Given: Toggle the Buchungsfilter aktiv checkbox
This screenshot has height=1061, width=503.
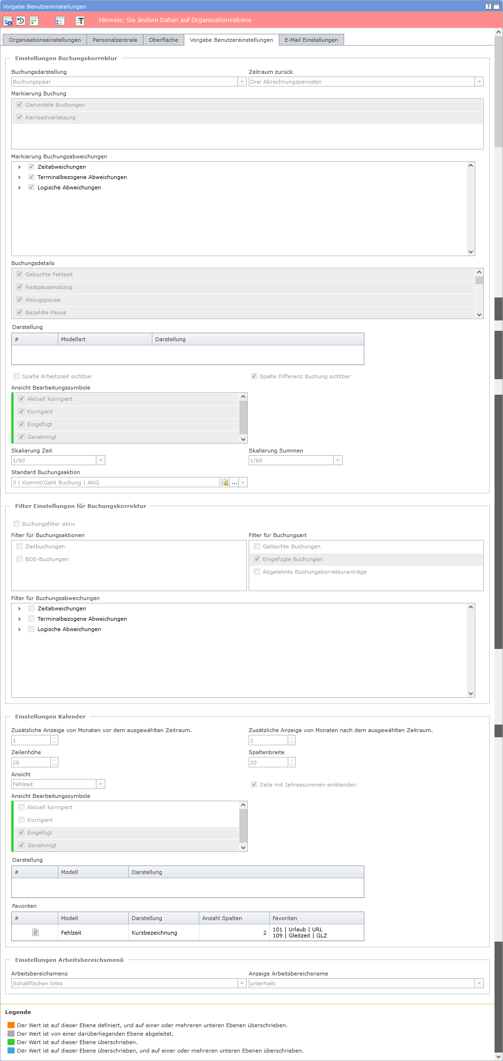Looking at the screenshot, I should (x=17, y=524).
